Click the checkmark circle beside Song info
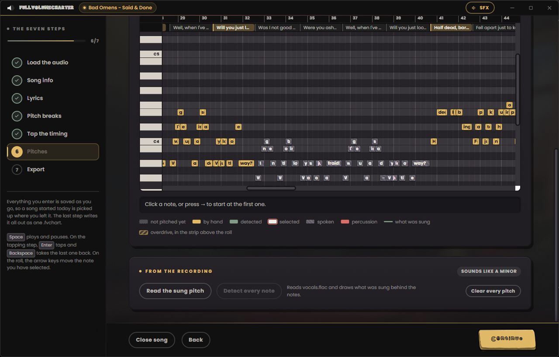Viewport: 559px width, 357px height. (x=17, y=80)
